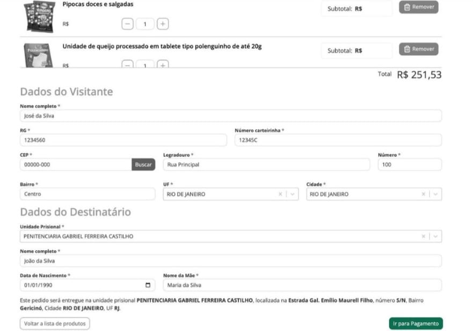
Task: Open the calendar picker for Data de Nascimento
Action: tap(148, 285)
